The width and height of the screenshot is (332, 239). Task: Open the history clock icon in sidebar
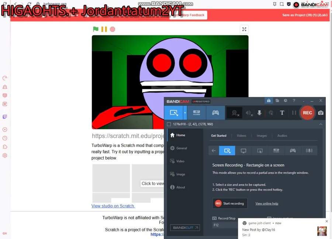click(5, 138)
